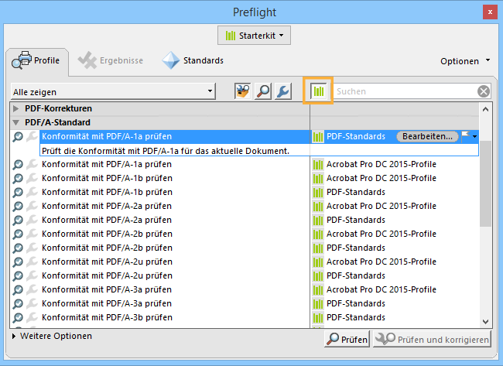Expand the PDF-Korrekturen group

pyautogui.click(x=16, y=108)
